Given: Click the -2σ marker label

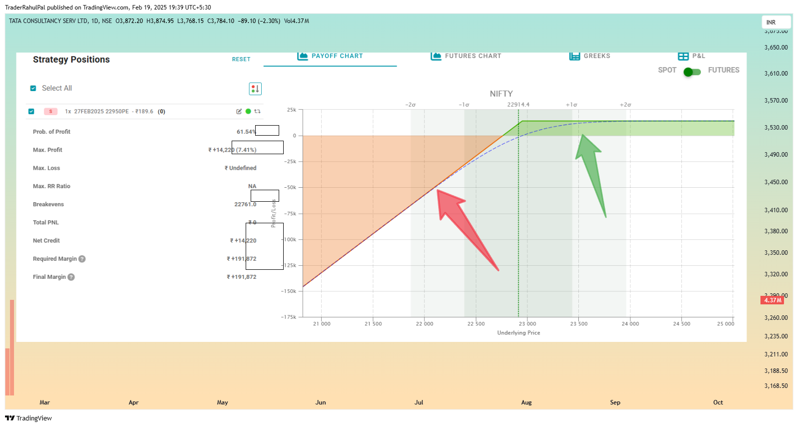Looking at the screenshot, I should coord(410,105).
